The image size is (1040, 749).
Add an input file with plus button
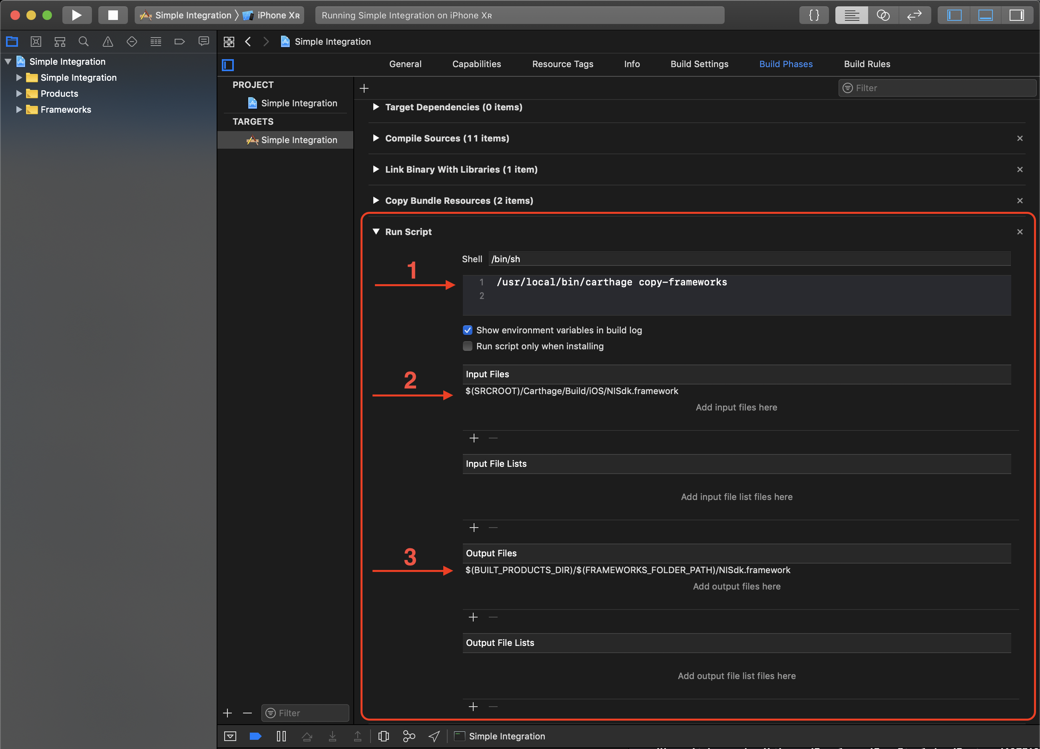point(474,438)
